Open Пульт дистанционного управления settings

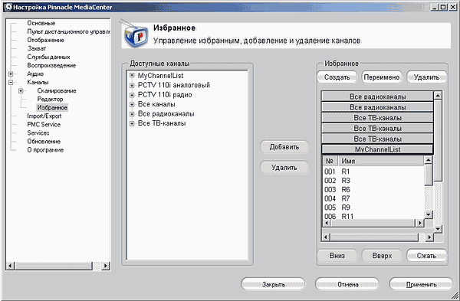(x=68, y=31)
